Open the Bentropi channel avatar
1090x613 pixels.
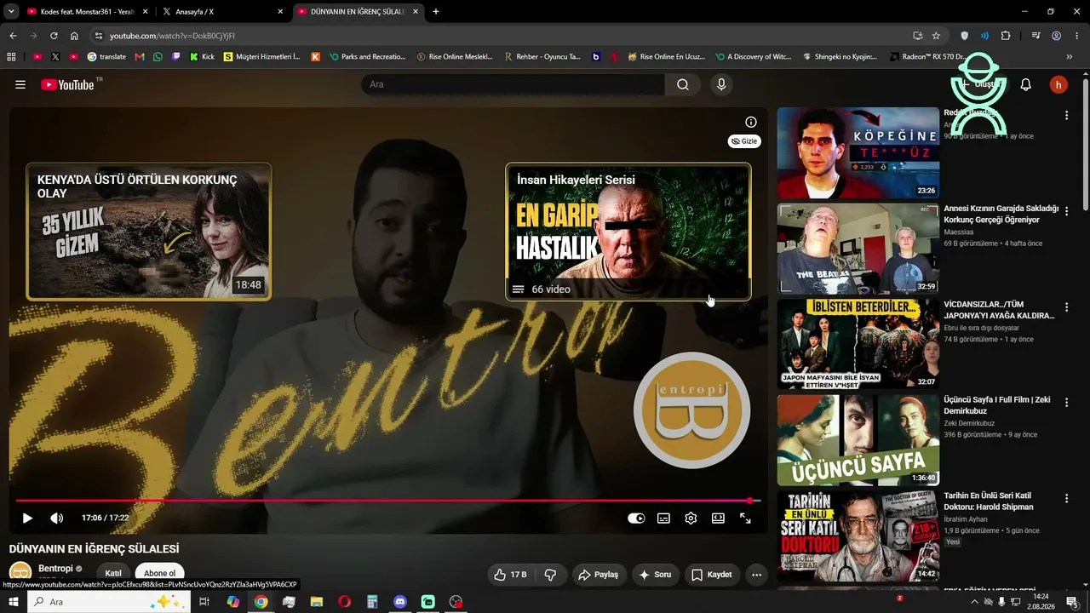(20, 572)
